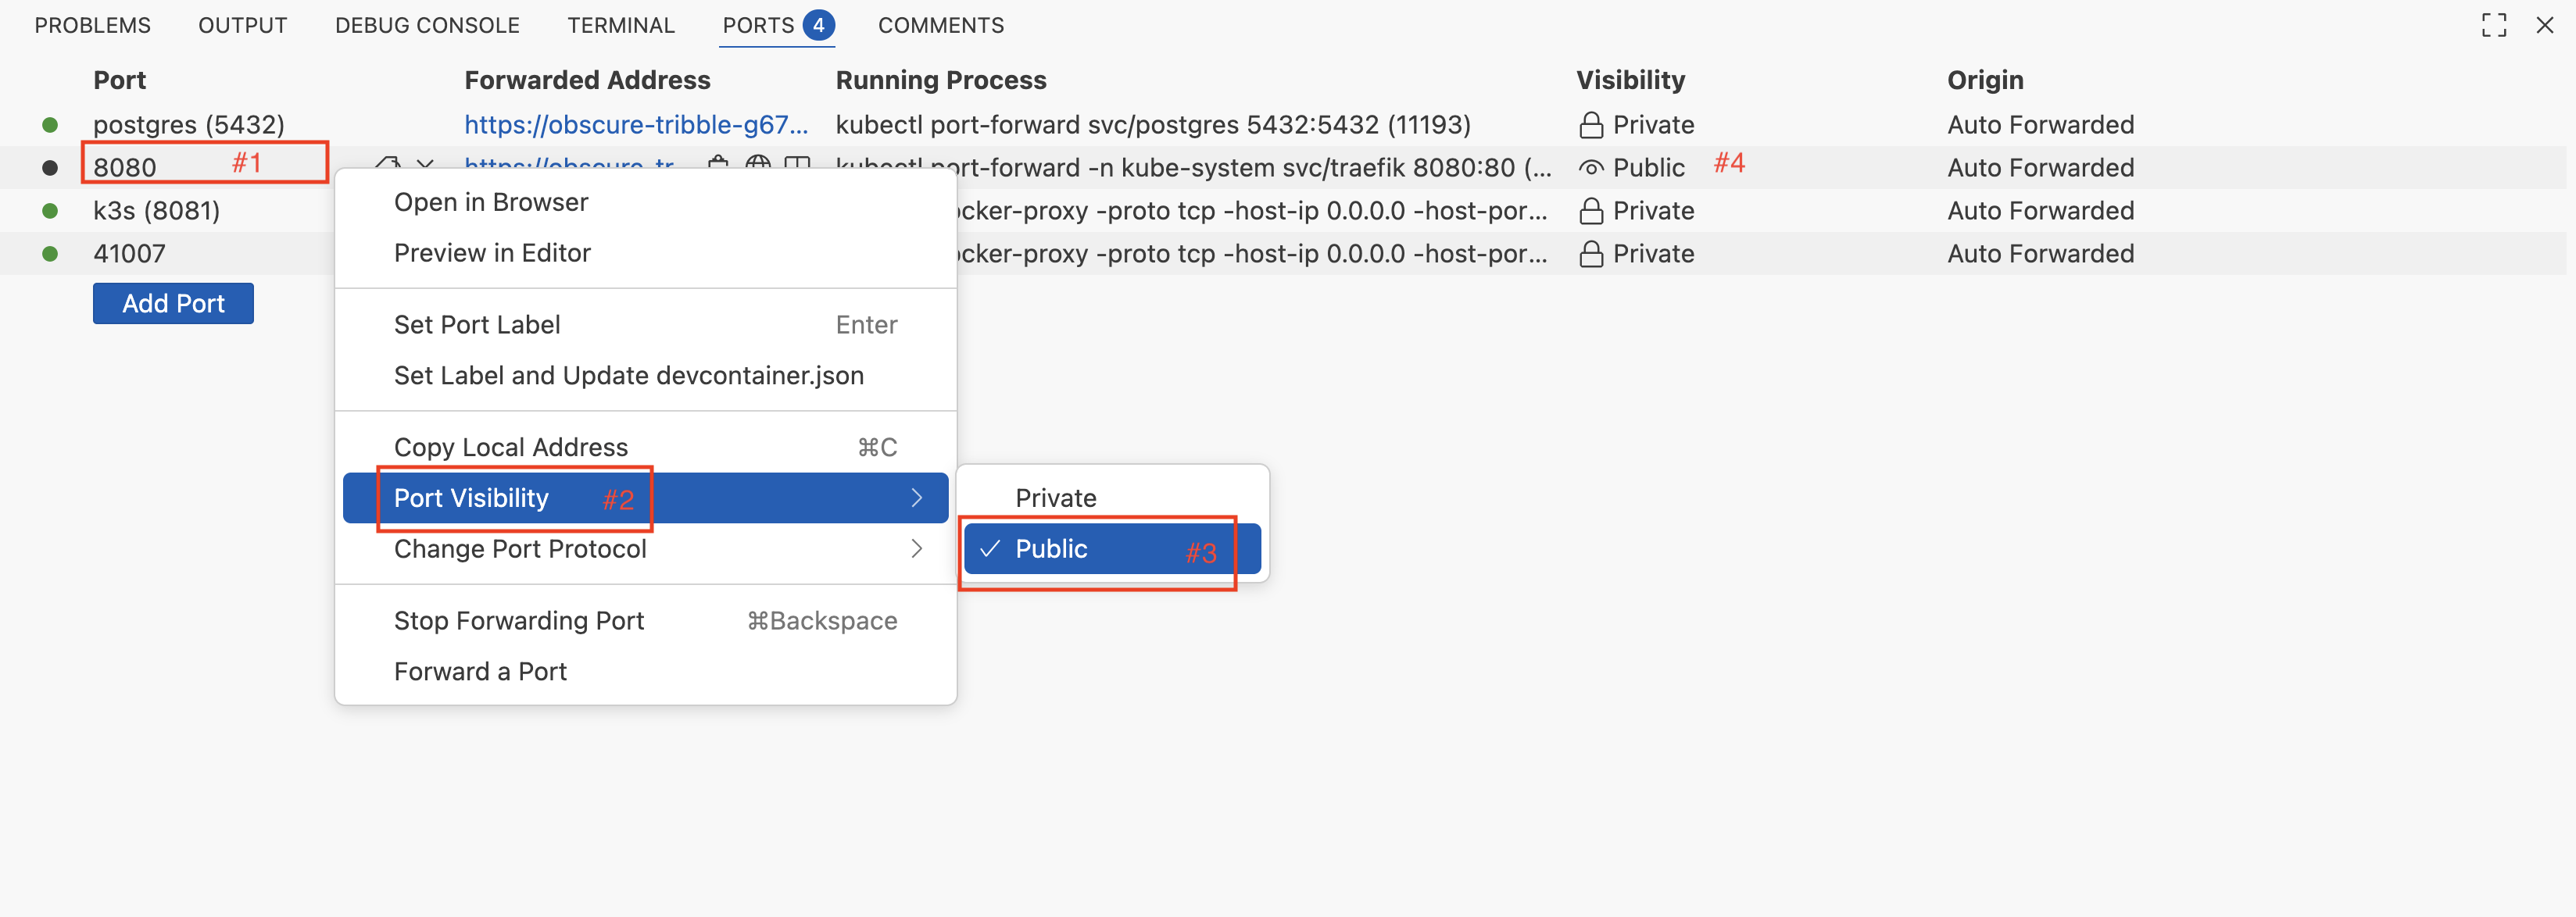Click the green status dot next to port 41007
Viewport: 2576px width, 917px height.
point(50,253)
